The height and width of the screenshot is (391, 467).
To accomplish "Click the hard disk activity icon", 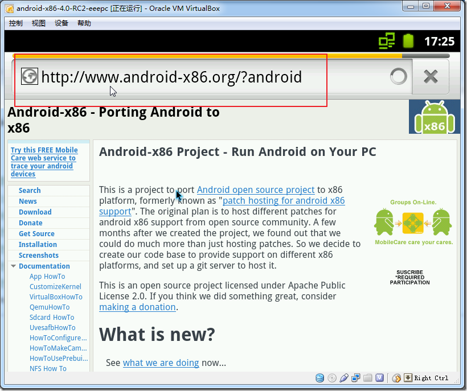I will [x=320, y=378].
